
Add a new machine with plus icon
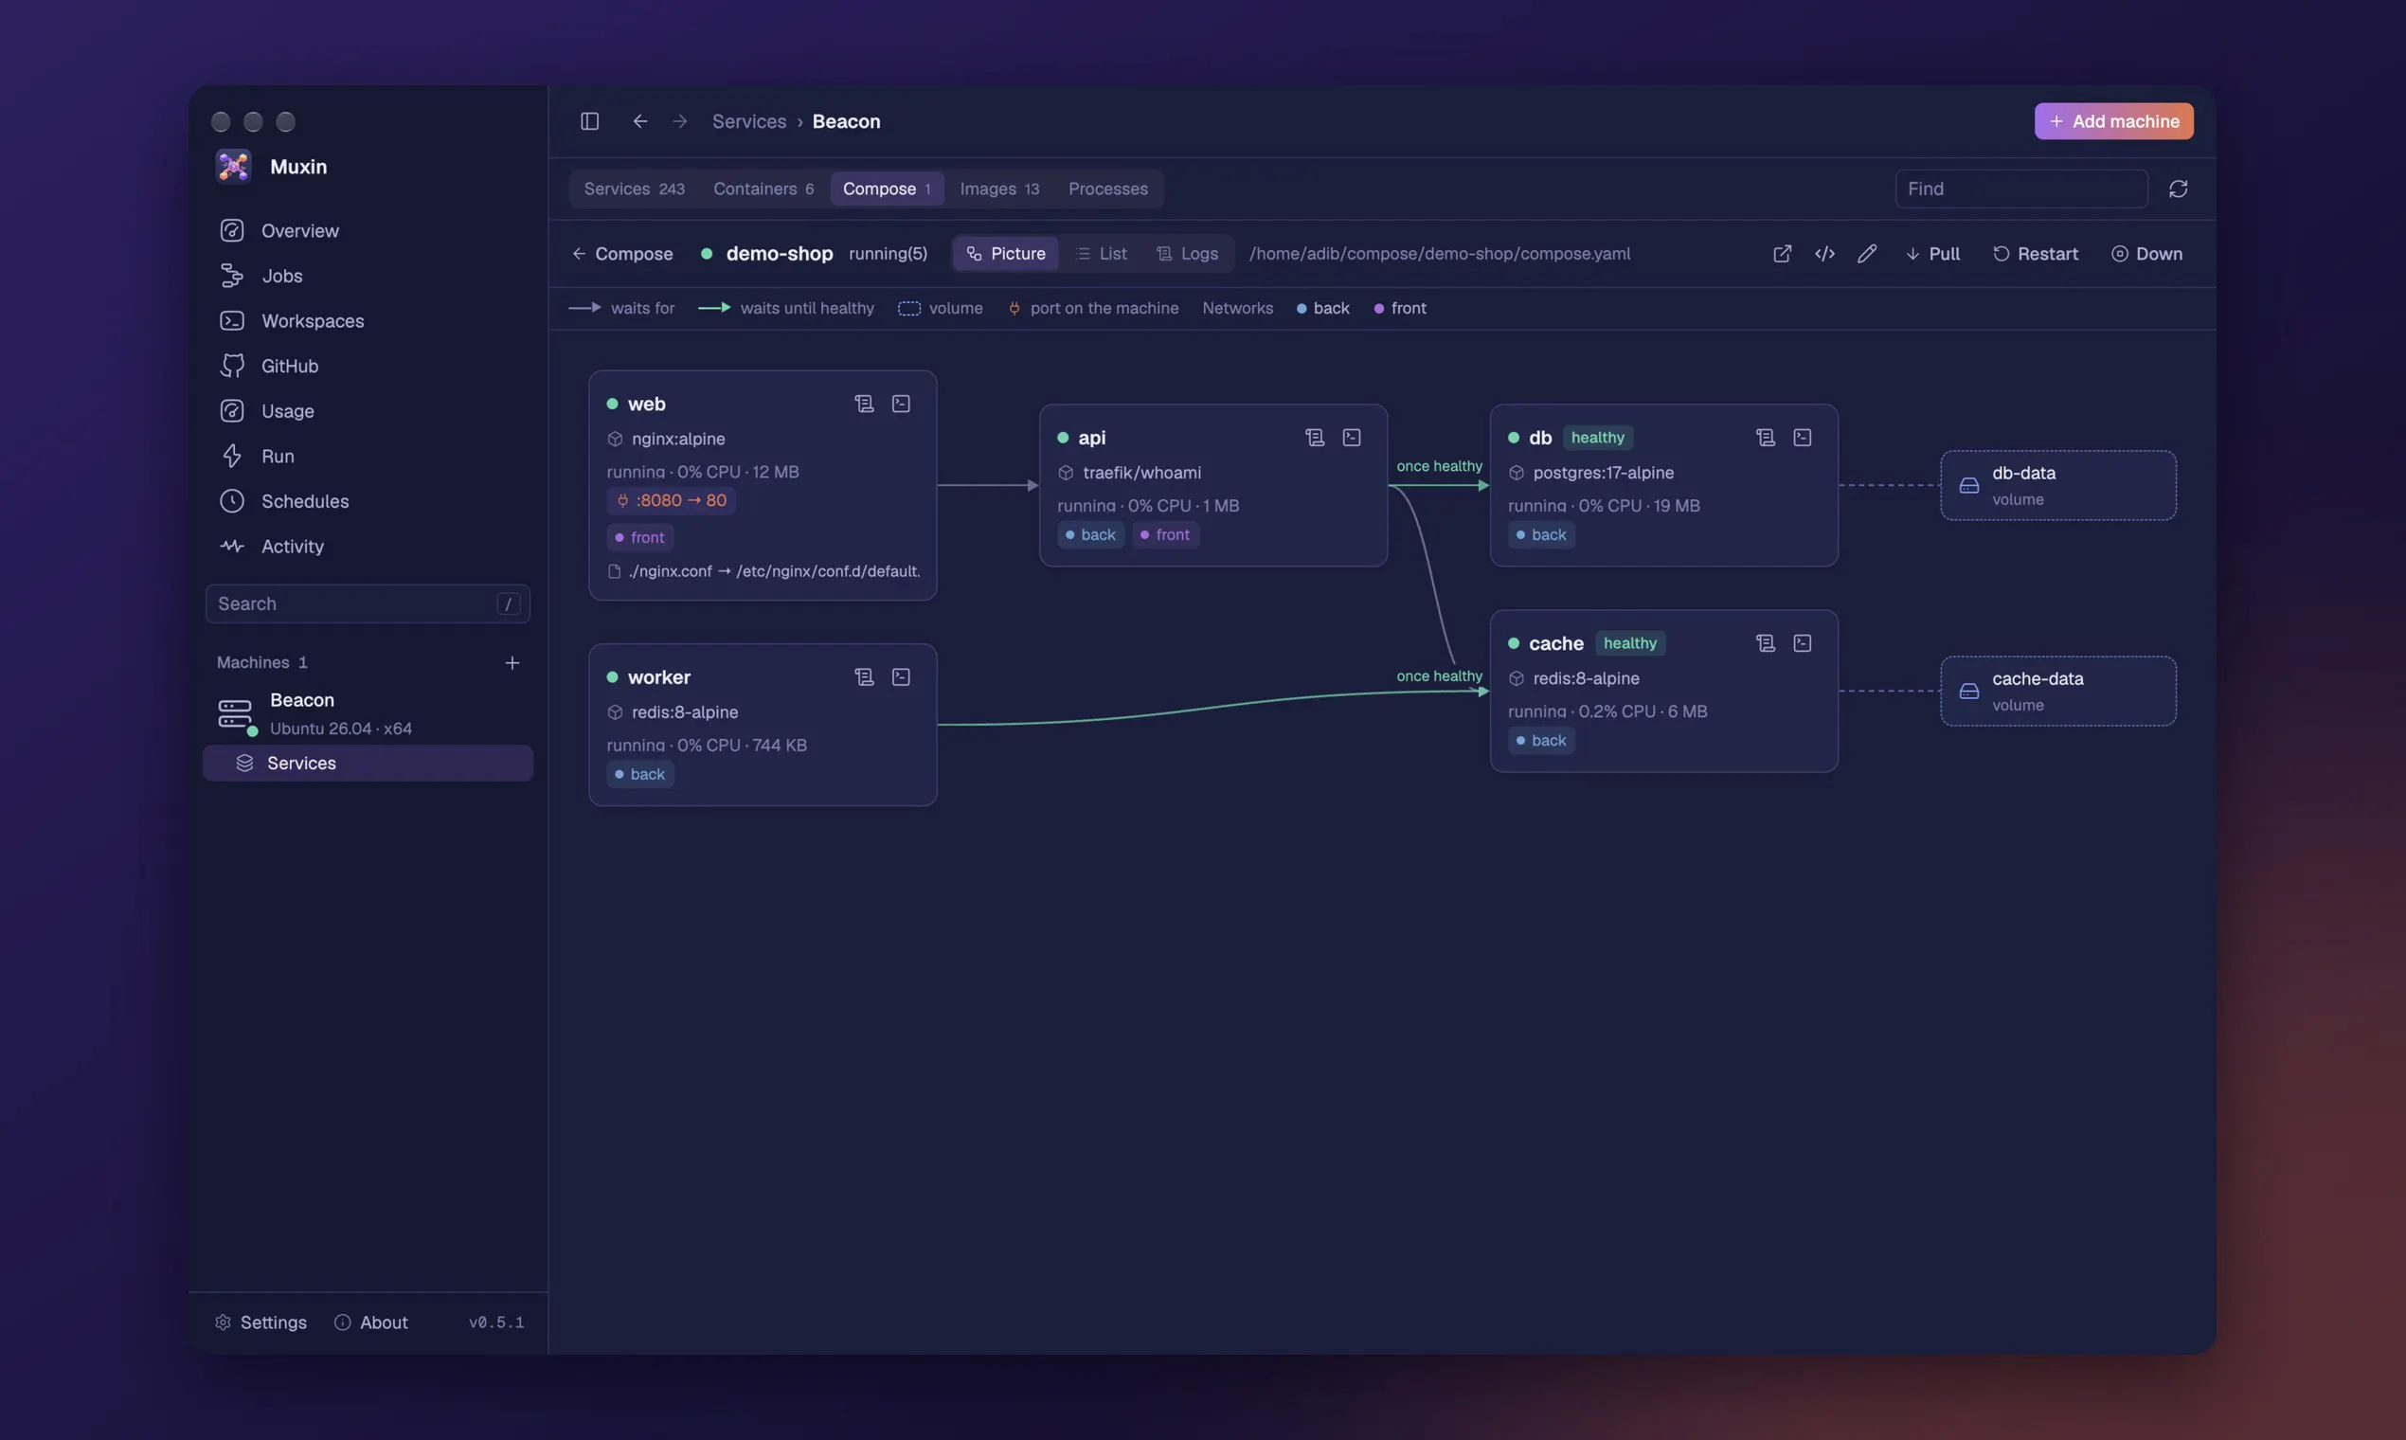pyautogui.click(x=512, y=663)
